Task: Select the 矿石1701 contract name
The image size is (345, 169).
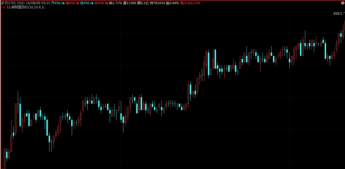Action: coord(8,3)
